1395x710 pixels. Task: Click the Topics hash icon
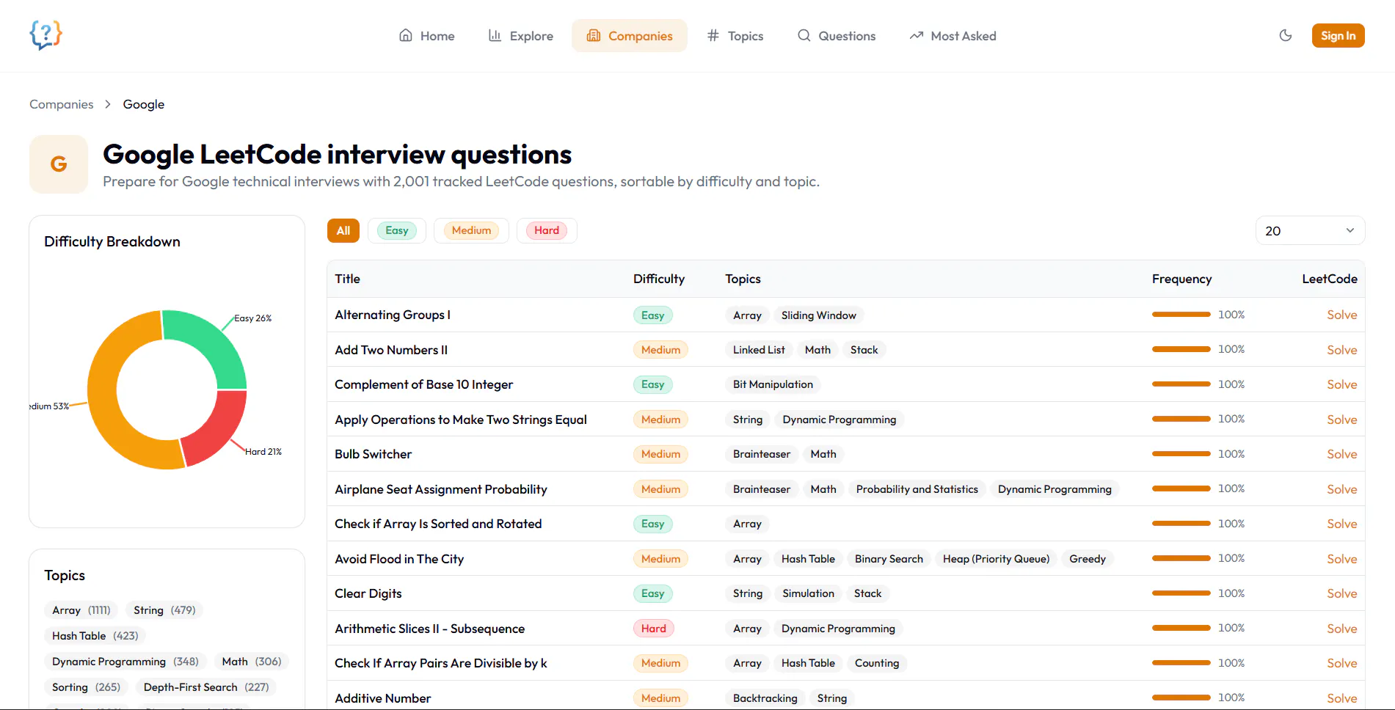[x=713, y=35]
